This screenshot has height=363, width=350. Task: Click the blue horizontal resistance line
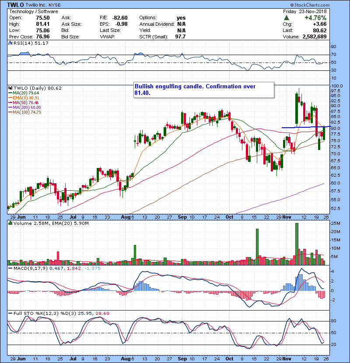click(302, 127)
